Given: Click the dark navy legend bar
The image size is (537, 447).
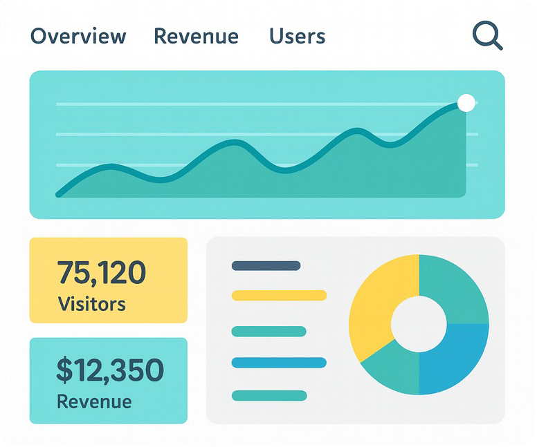Looking at the screenshot, I should (266, 265).
